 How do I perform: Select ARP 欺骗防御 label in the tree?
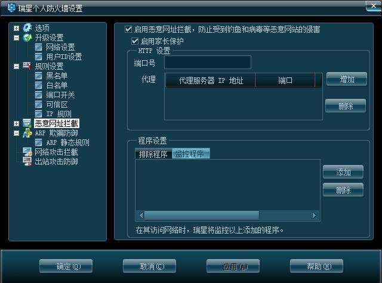tap(56, 133)
